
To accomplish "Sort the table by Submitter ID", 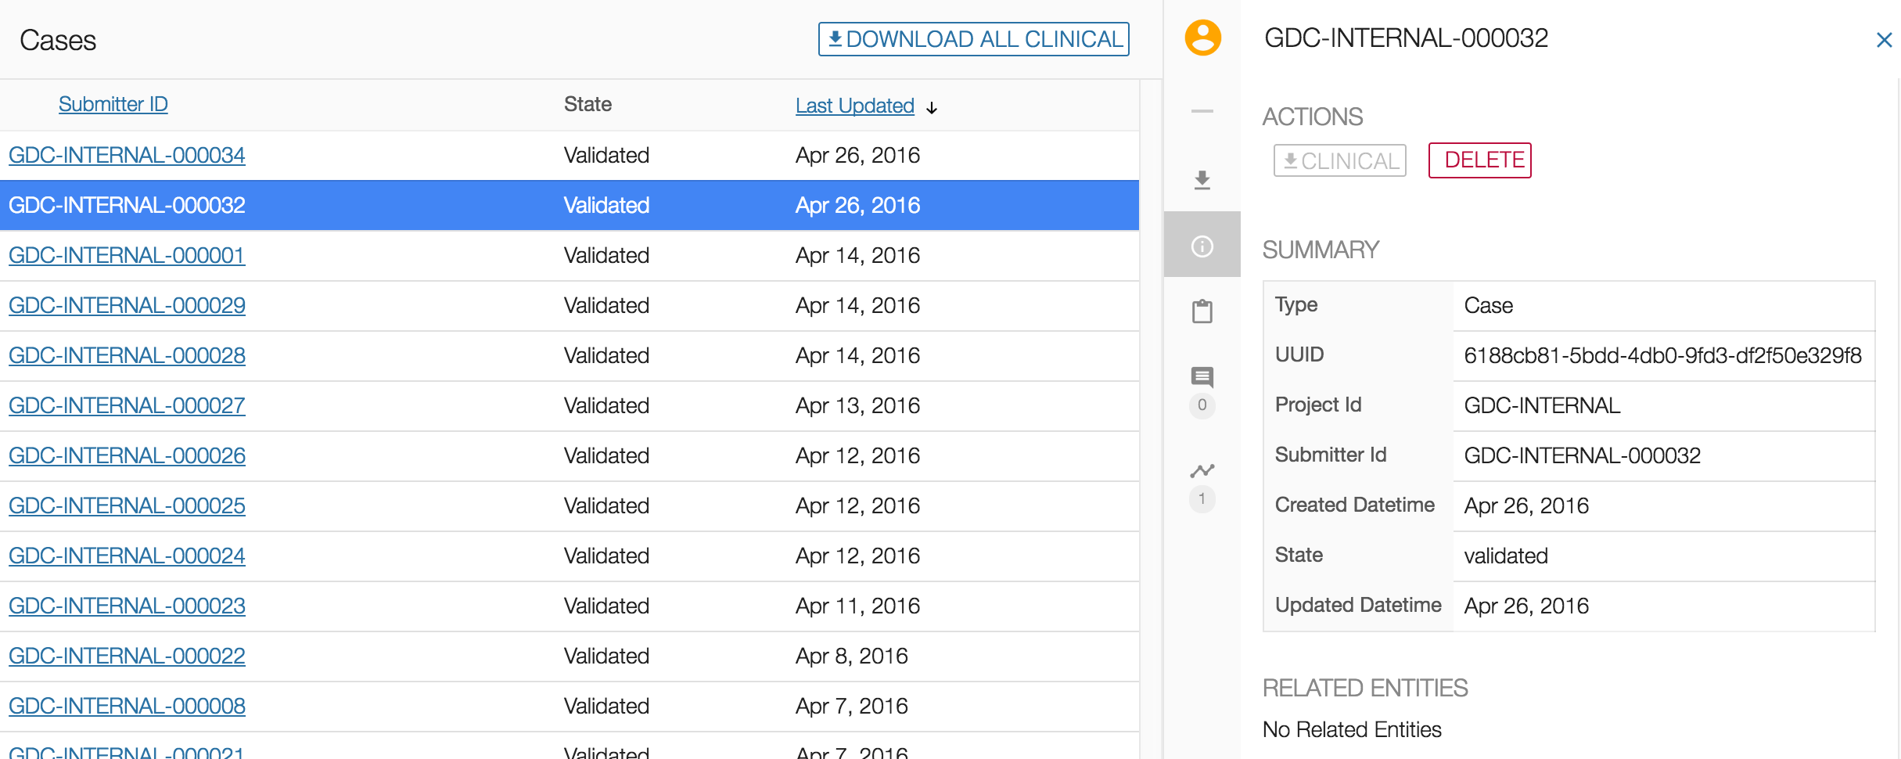I will (x=113, y=104).
